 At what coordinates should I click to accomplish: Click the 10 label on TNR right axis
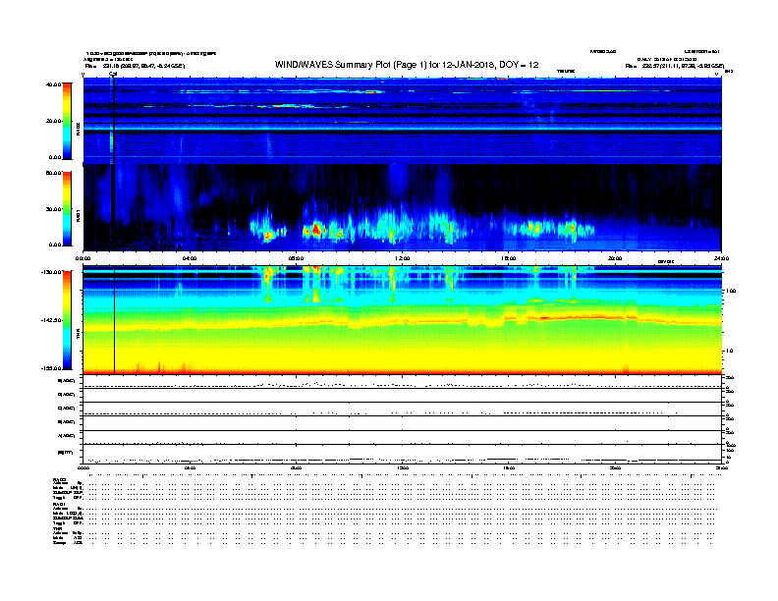coord(729,352)
